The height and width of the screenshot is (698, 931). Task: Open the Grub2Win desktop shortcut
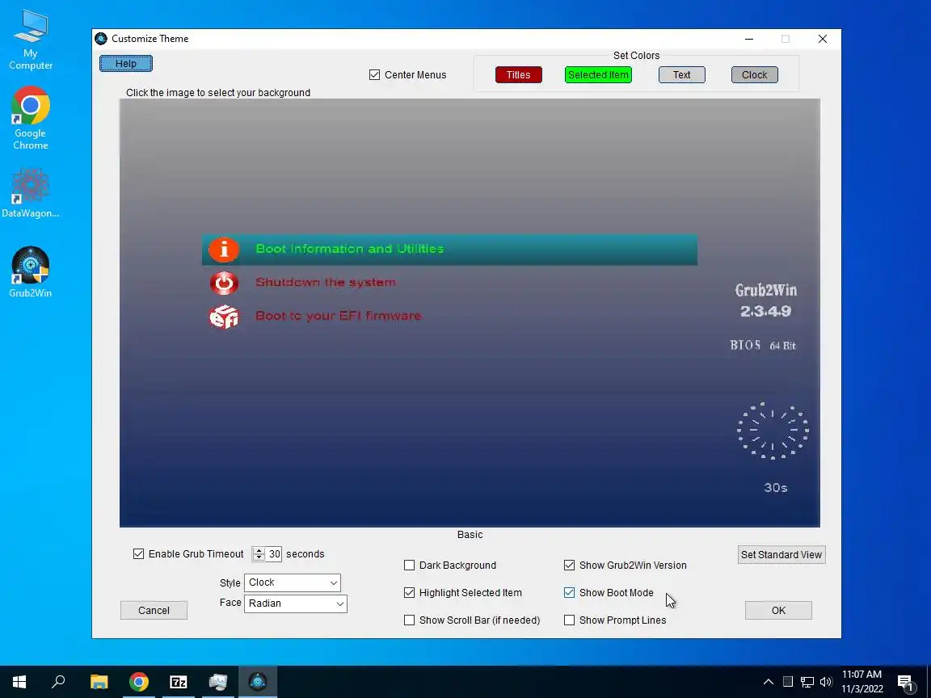click(x=30, y=271)
